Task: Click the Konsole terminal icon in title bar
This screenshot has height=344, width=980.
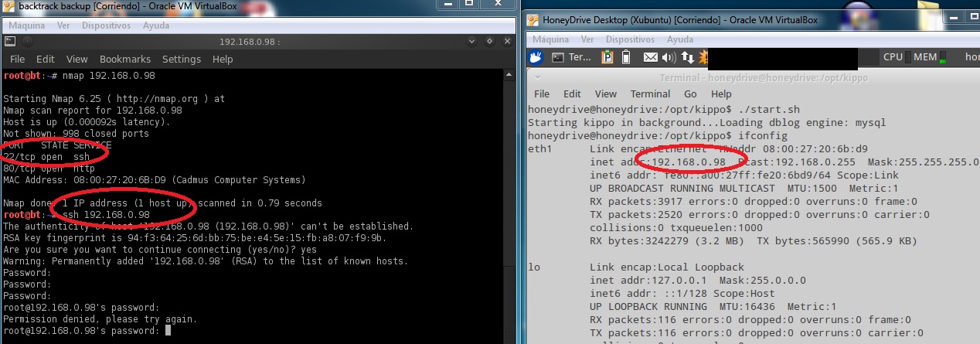Action: [10, 42]
